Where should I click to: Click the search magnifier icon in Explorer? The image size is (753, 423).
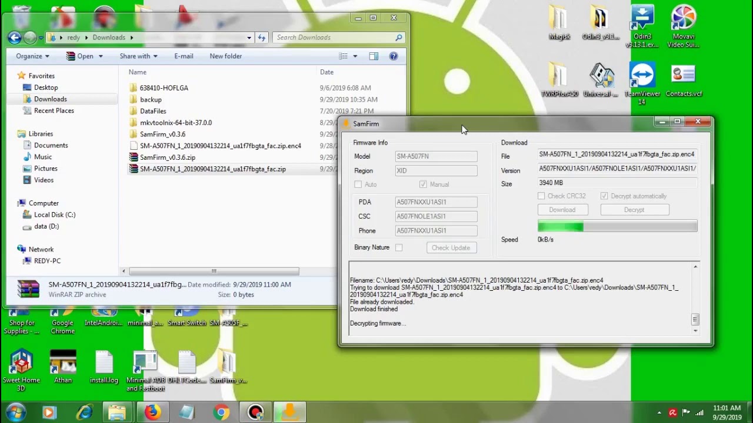point(398,38)
